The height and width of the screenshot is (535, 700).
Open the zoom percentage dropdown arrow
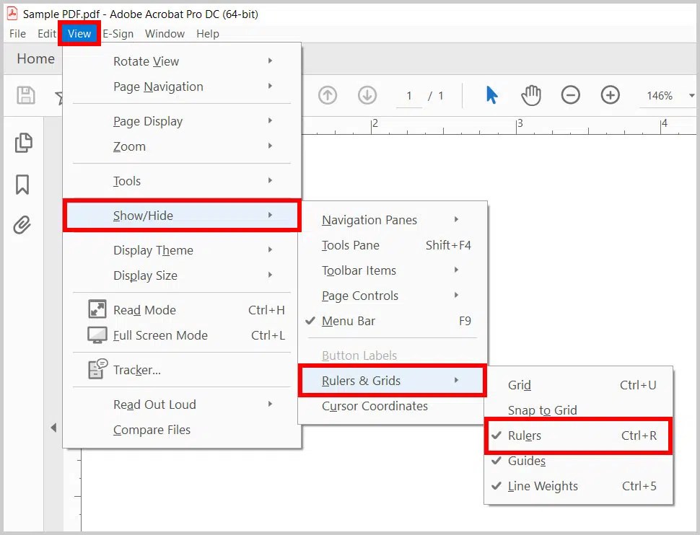tap(691, 95)
